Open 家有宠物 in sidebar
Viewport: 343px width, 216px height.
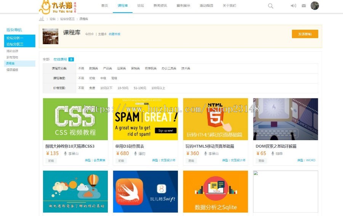tap(12, 57)
